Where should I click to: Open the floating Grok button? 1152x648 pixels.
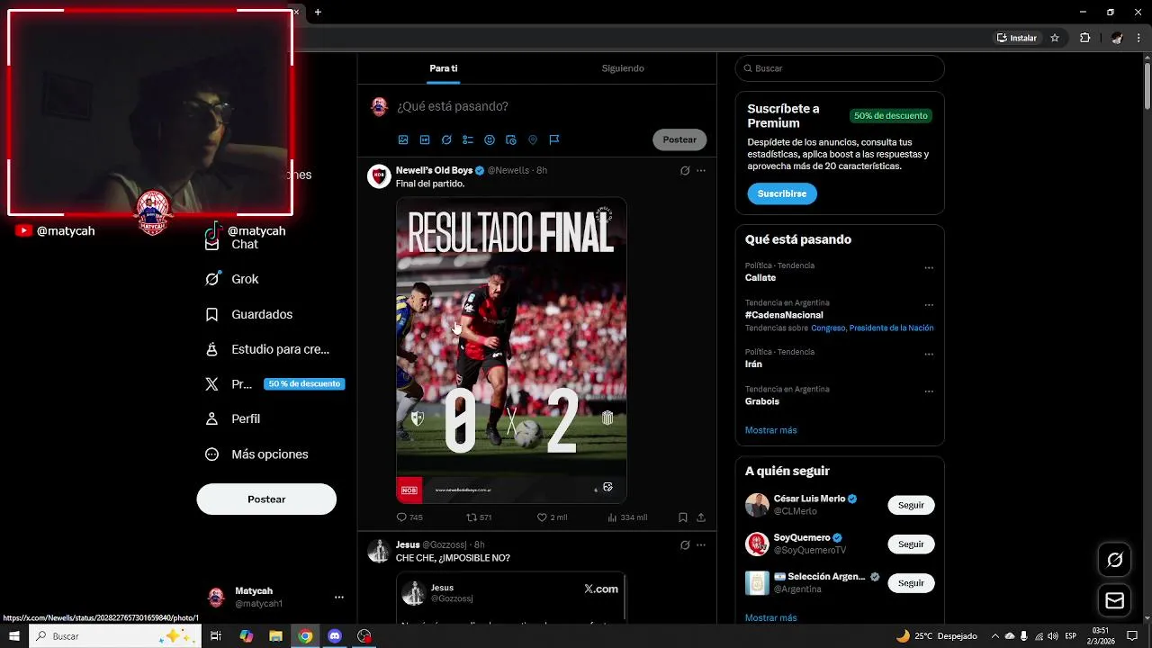pyautogui.click(x=1114, y=561)
